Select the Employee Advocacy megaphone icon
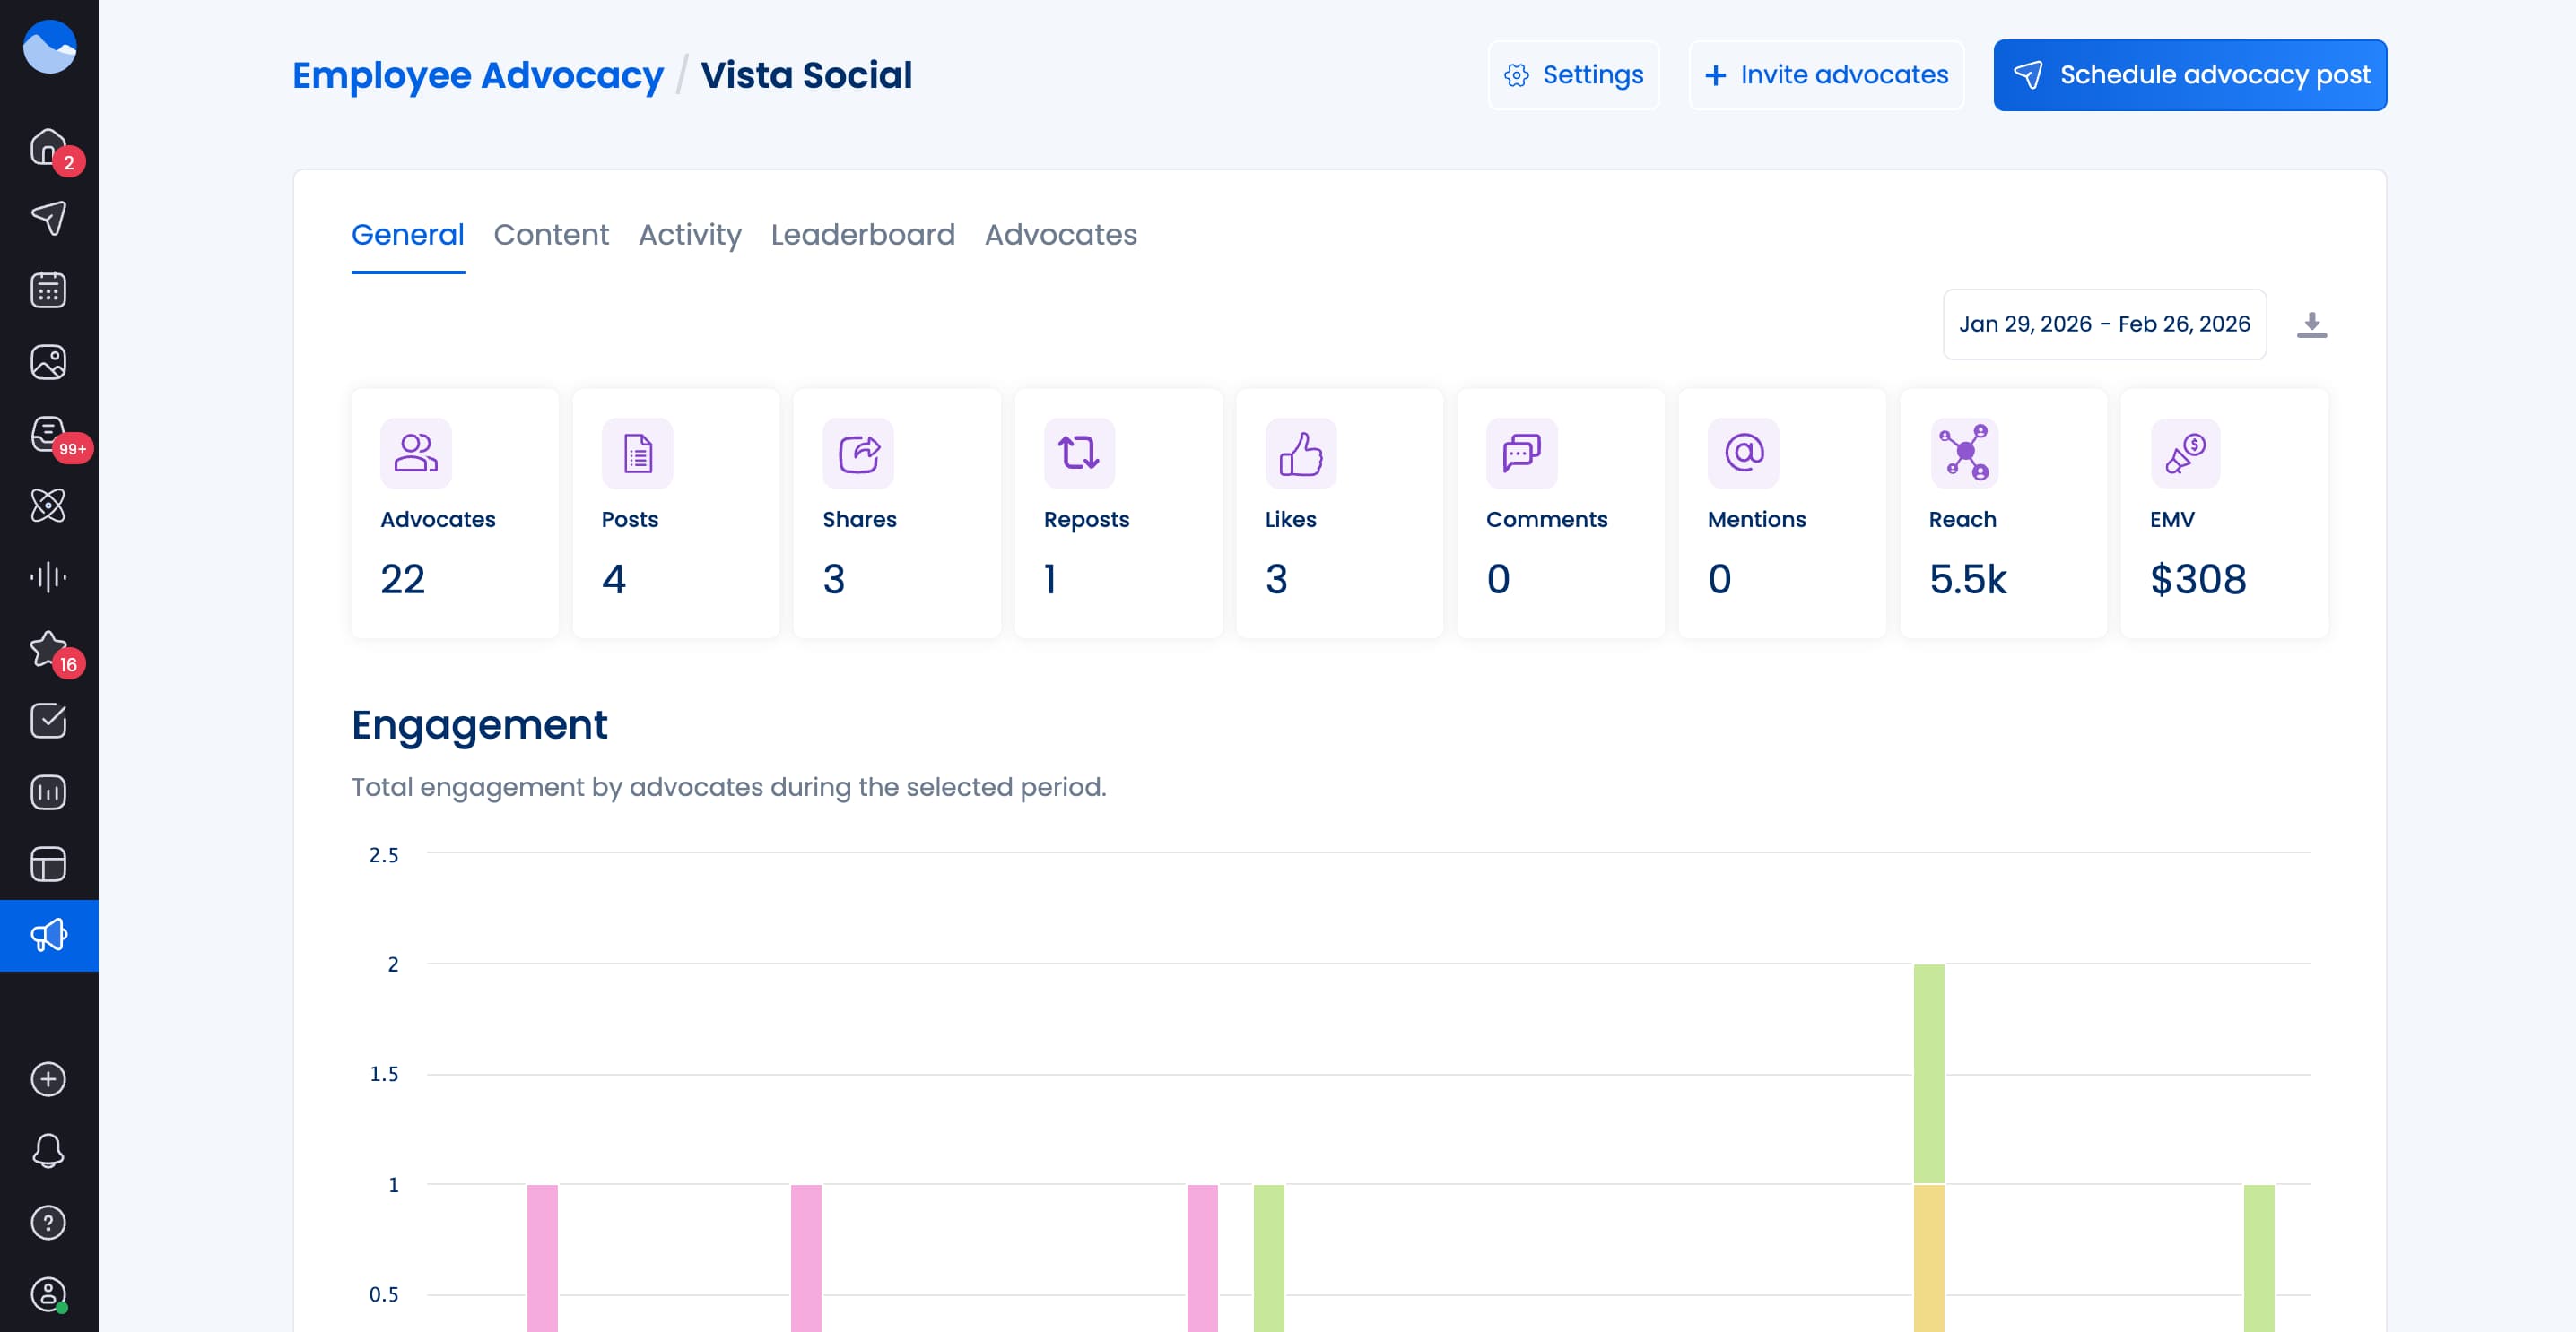Image resolution: width=2576 pixels, height=1332 pixels. (x=48, y=935)
